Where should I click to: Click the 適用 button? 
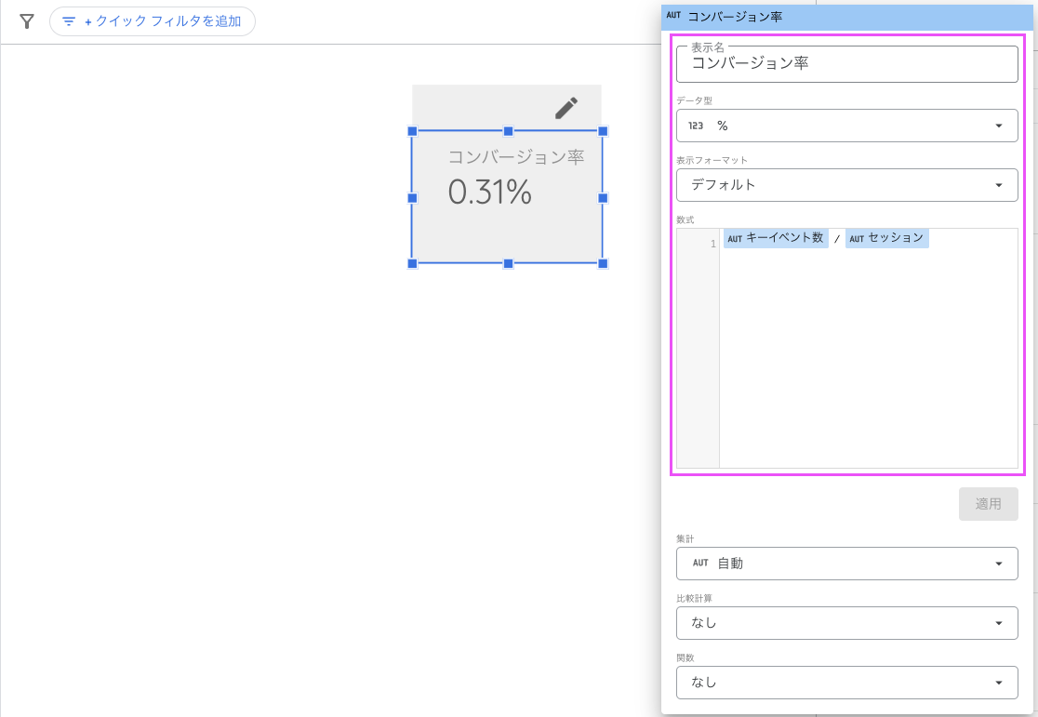tap(989, 504)
